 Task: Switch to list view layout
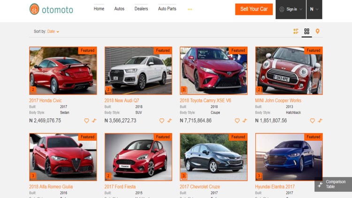pyautogui.click(x=296, y=31)
